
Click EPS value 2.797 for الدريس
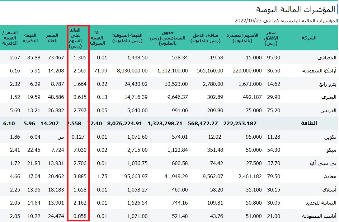coord(80,111)
